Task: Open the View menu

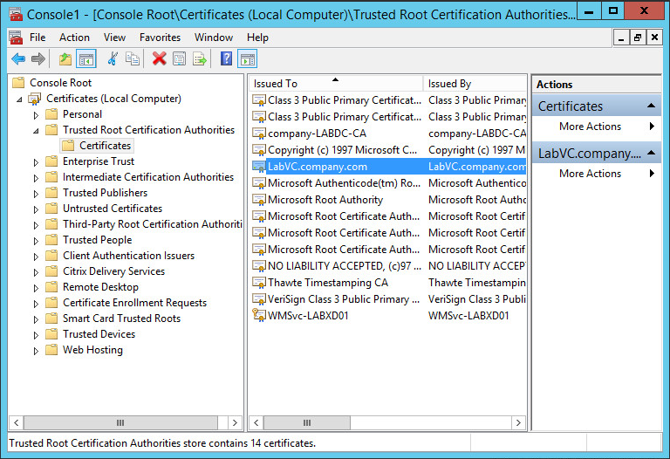Action: [114, 38]
